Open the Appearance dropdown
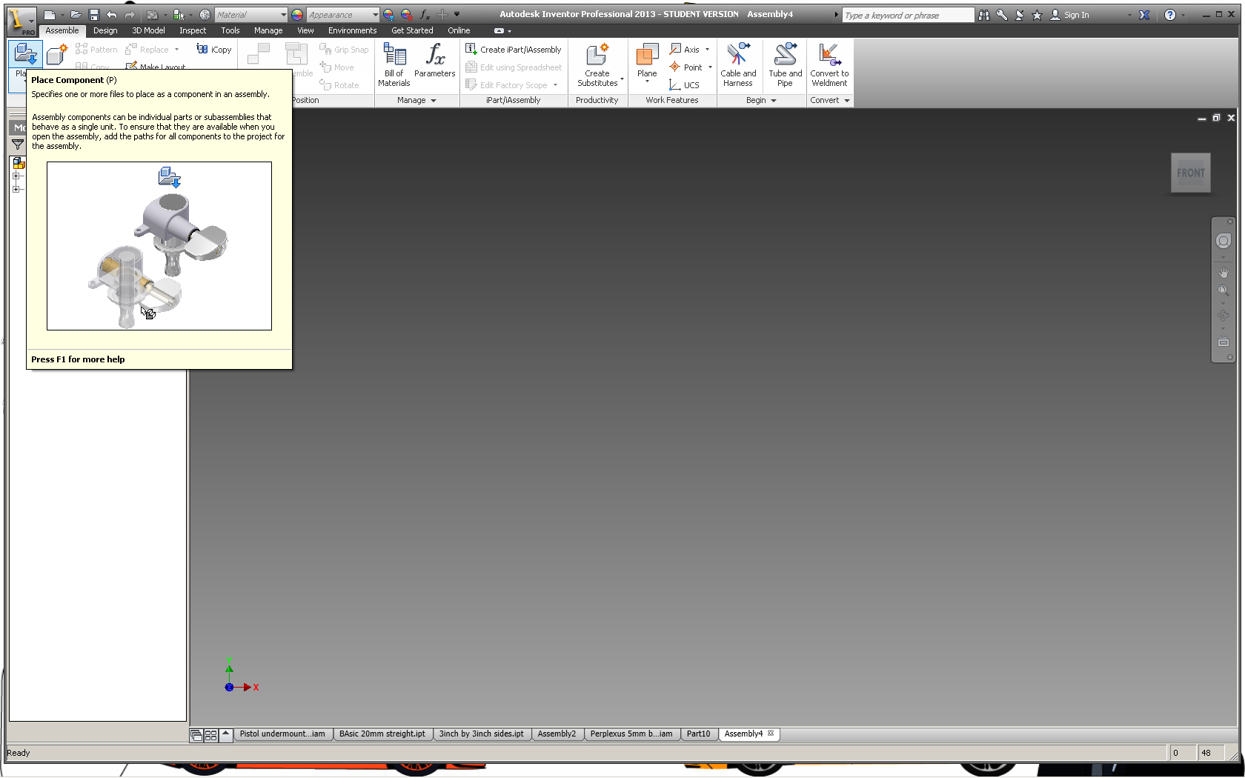The height and width of the screenshot is (778, 1245). (343, 15)
